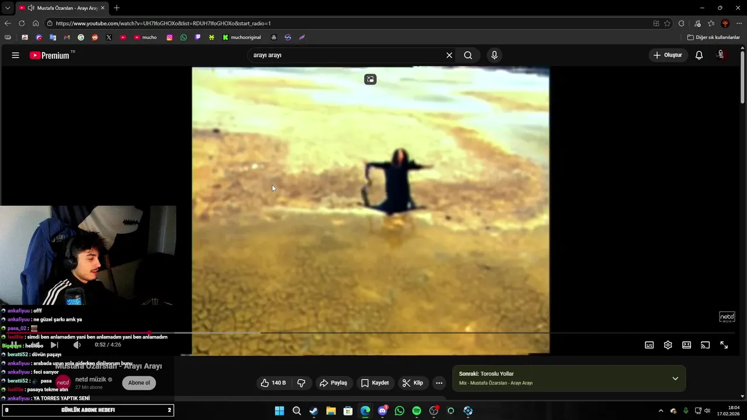This screenshot has height=420, width=747.
Task: Open the next-up title Toroslu Yollar
Action: (497, 374)
